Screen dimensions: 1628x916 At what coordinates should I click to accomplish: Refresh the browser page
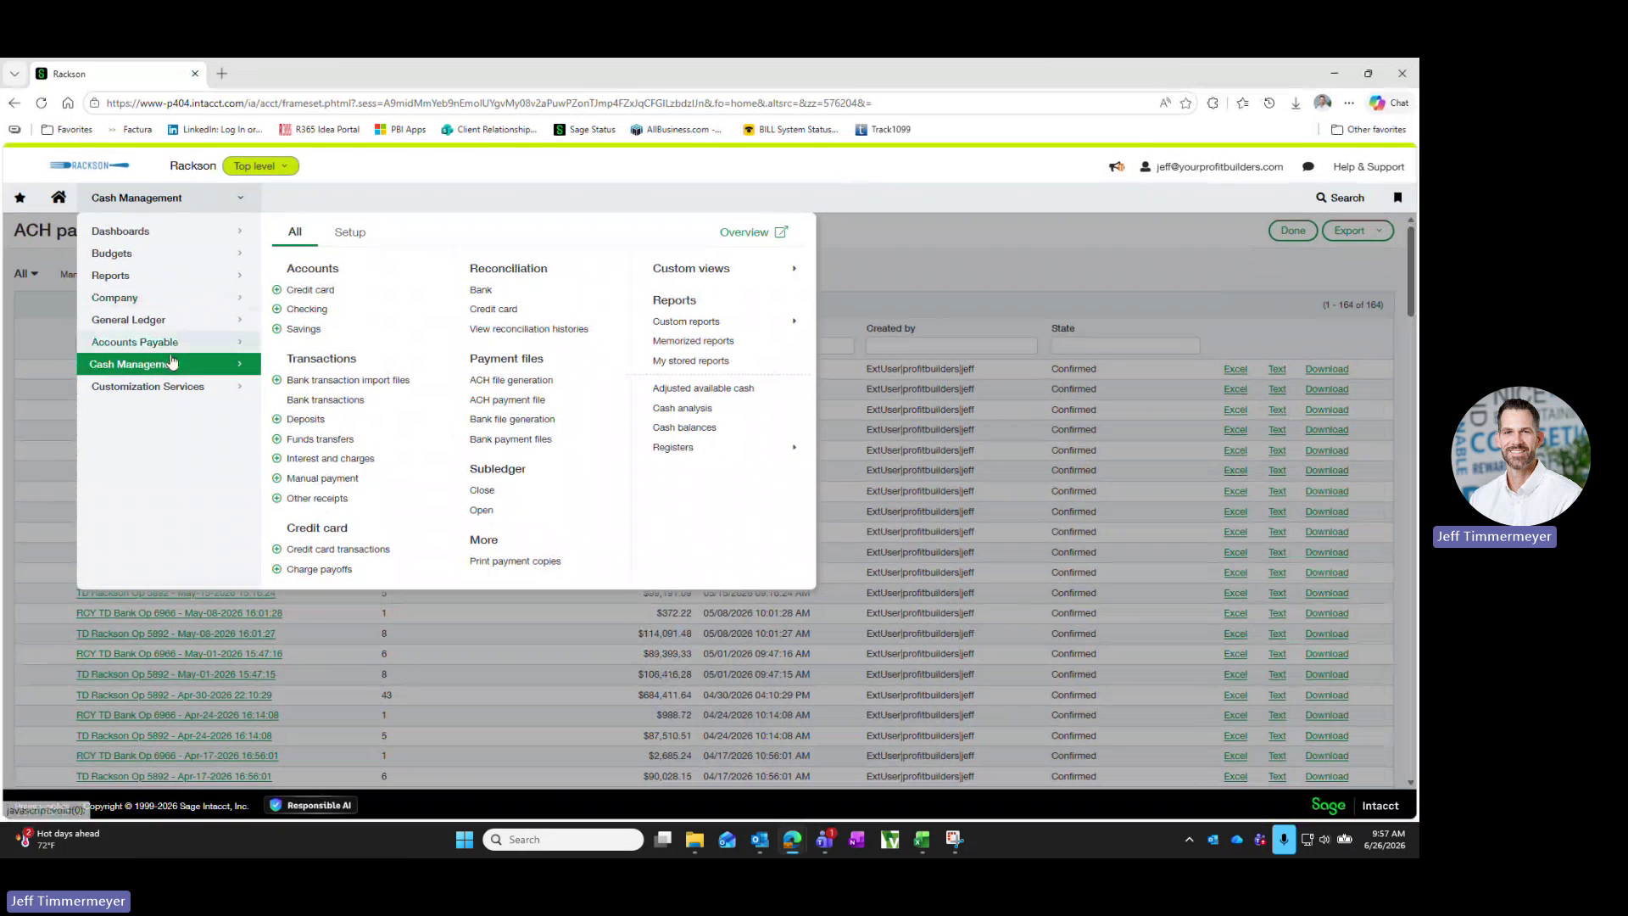pos(41,103)
